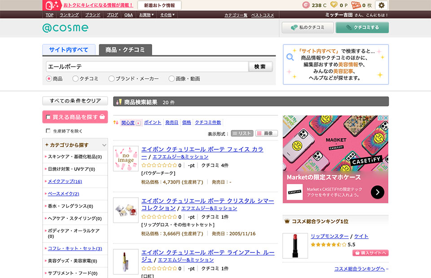Click the 検索 search button

click(x=260, y=67)
